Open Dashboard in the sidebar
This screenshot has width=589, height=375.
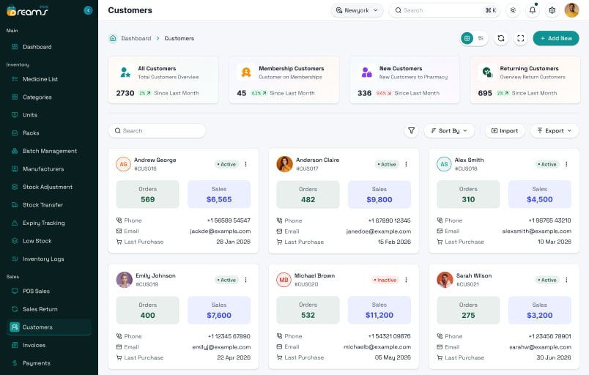click(37, 47)
